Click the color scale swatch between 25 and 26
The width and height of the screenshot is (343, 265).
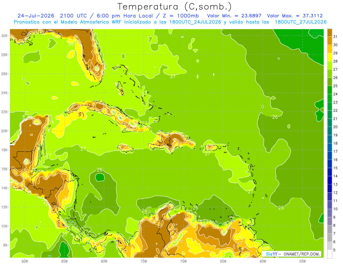tap(330, 82)
